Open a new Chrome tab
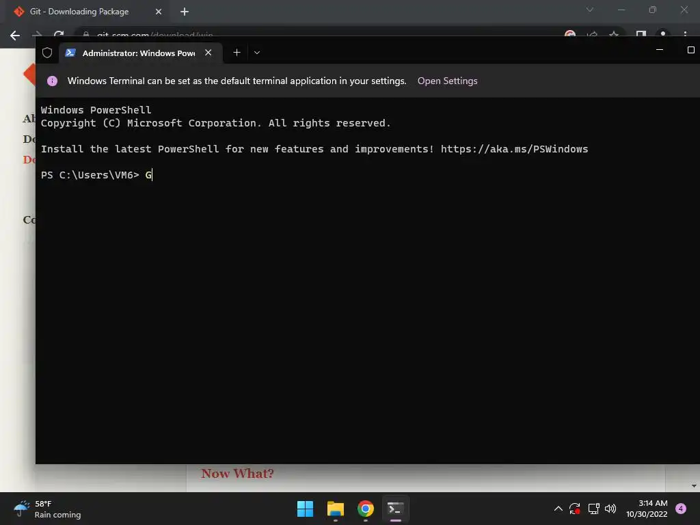The height and width of the screenshot is (525, 700). (x=185, y=12)
